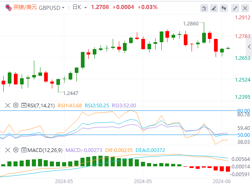The height and width of the screenshot is (186, 252).
Task: Click the last red MACD histogram bar
Action: (228, 169)
